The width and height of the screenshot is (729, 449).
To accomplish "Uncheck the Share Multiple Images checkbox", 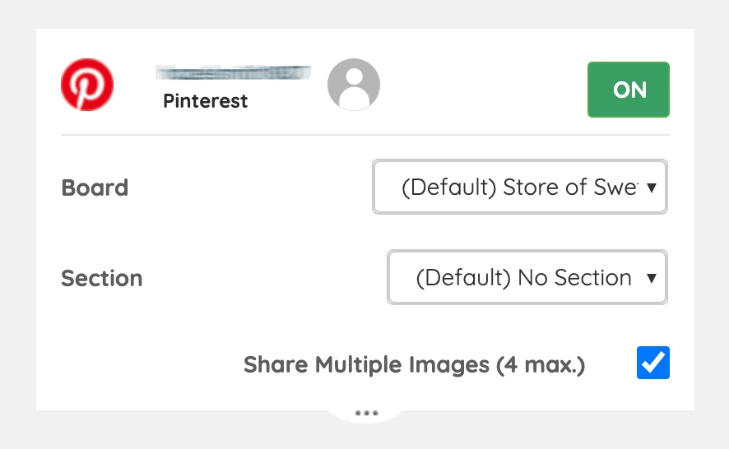I will coord(653,363).
